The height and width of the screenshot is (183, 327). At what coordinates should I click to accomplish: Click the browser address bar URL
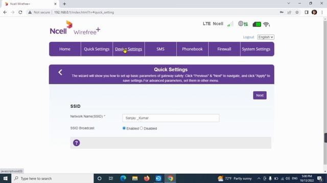coord(84,12)
